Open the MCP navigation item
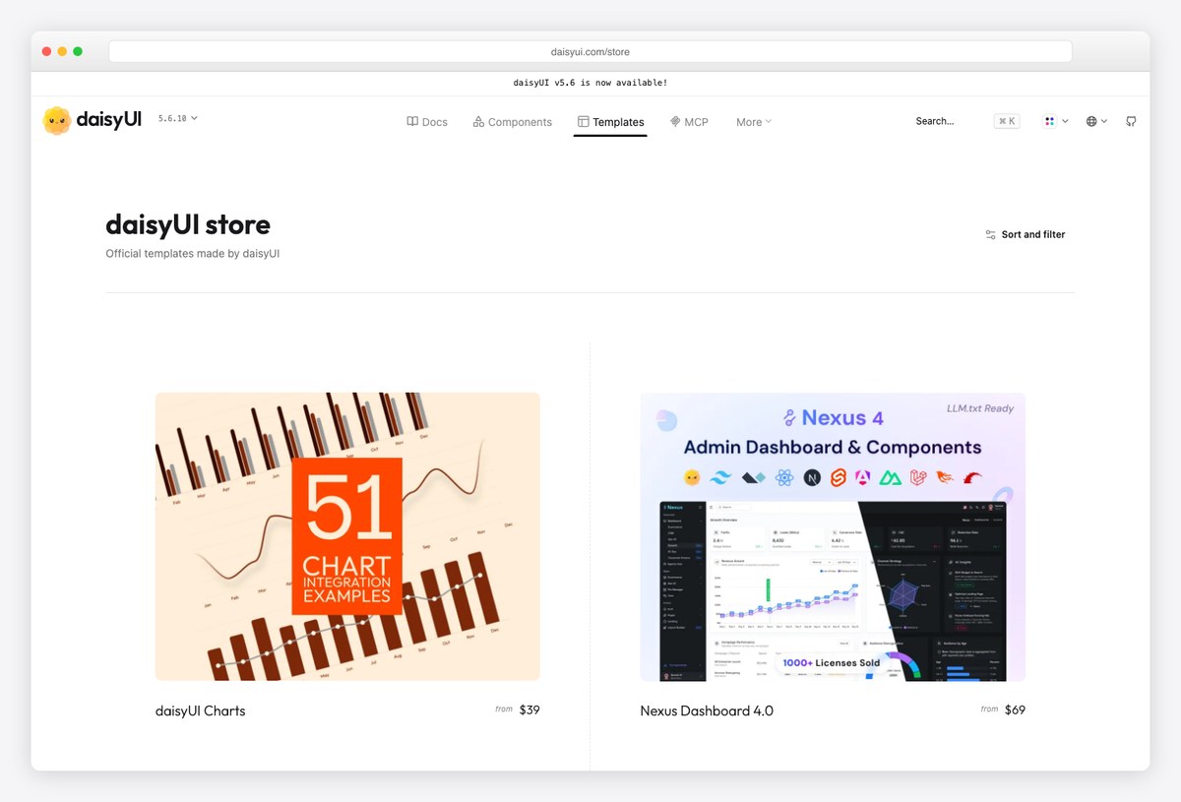Viewport: 1181px width, 802px height. (x=689, y=122)
